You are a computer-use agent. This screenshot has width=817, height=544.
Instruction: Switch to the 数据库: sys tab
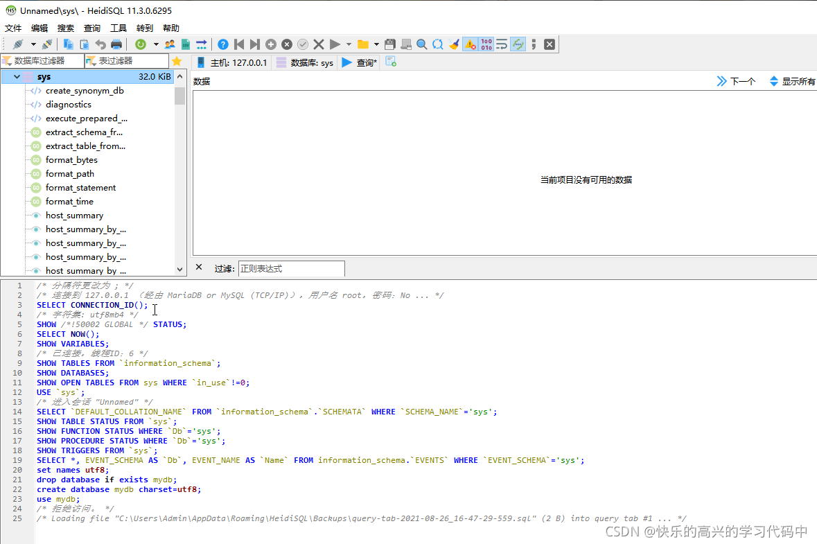point(305,62)
